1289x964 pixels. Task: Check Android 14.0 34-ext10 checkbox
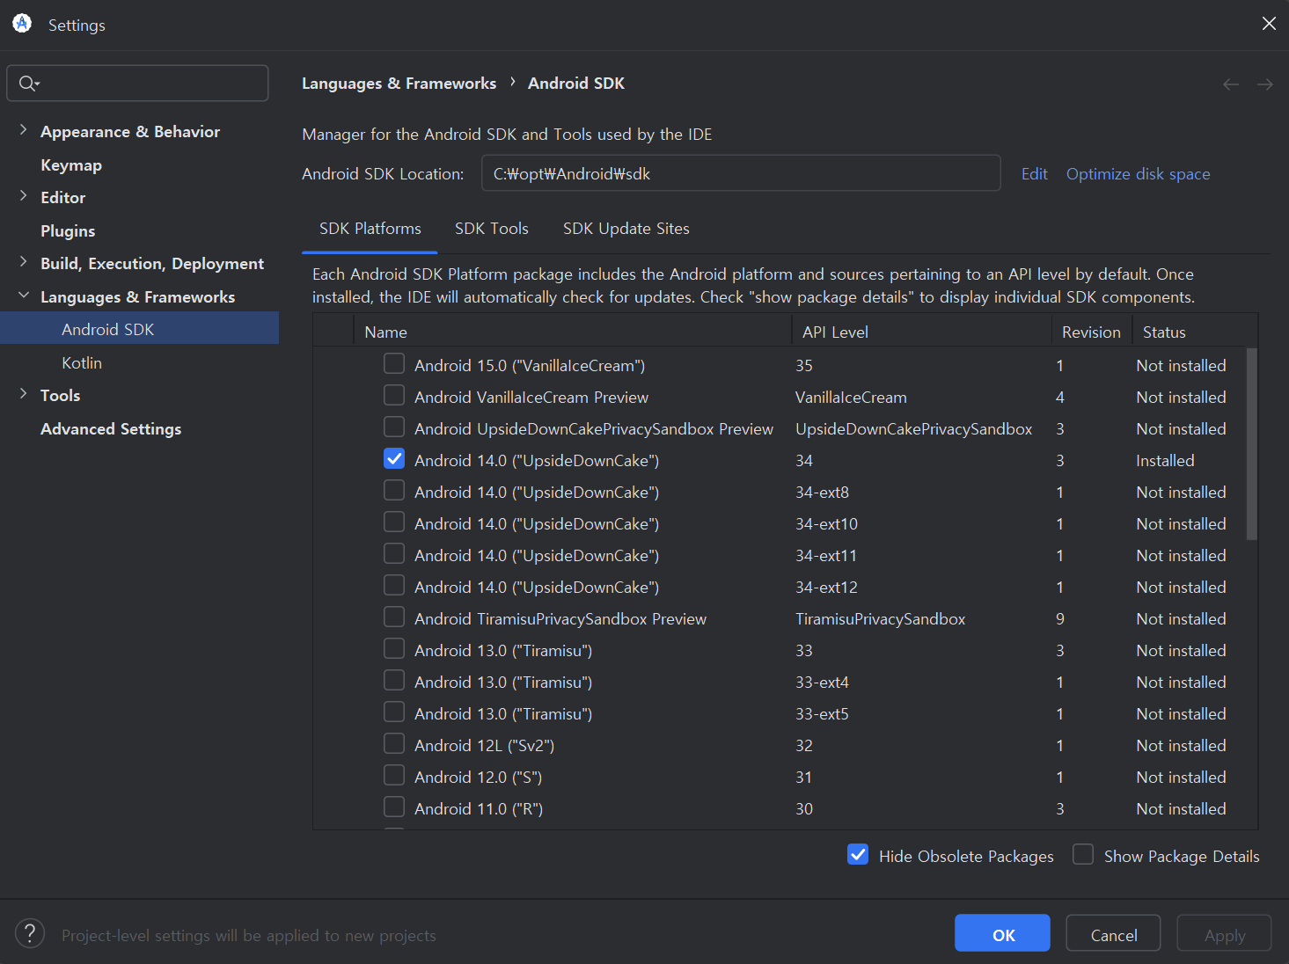pos(394,522)
